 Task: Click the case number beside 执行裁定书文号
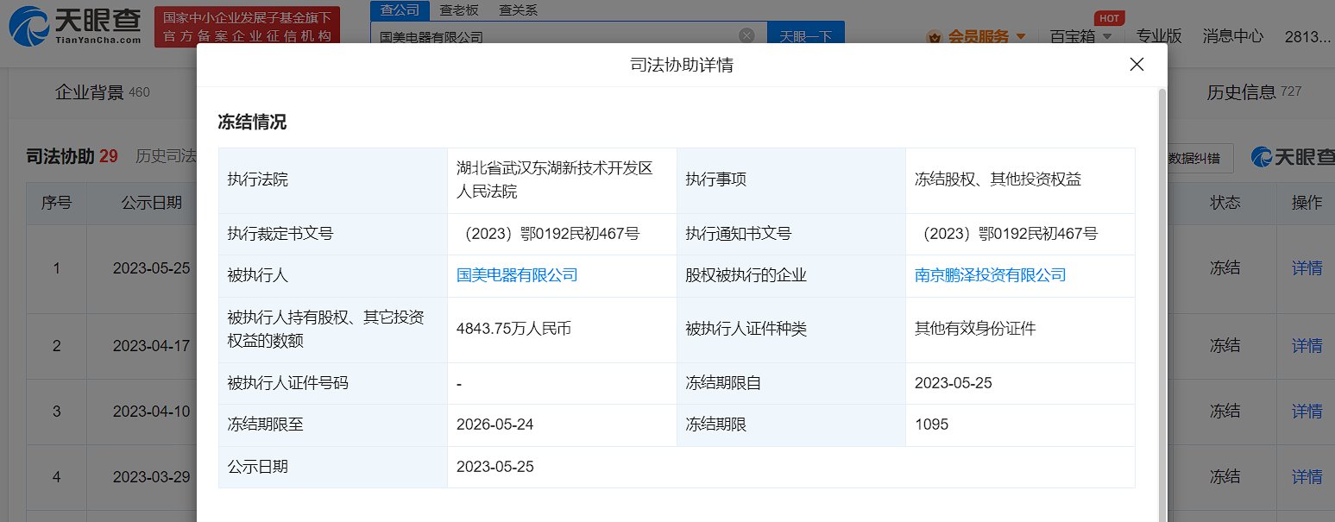click(x=549, y=234)
